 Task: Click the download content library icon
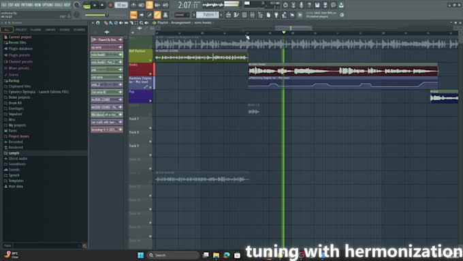pos(341,5)
